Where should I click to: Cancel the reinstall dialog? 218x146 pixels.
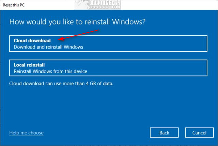(x=199, y=133)
